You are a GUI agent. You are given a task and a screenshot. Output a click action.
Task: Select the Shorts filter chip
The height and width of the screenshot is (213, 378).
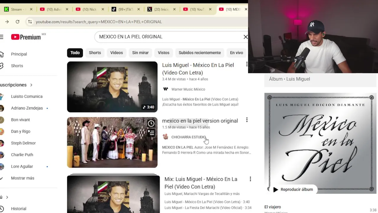tap(95, 53)
